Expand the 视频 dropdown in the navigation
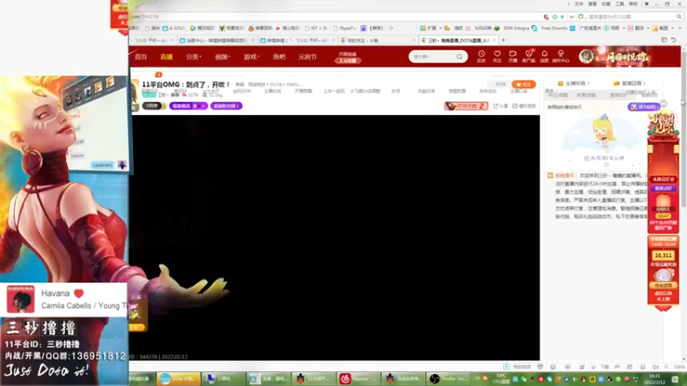Image resolution: width=687 pixels, height=386 pixels. tap(222, 57)
